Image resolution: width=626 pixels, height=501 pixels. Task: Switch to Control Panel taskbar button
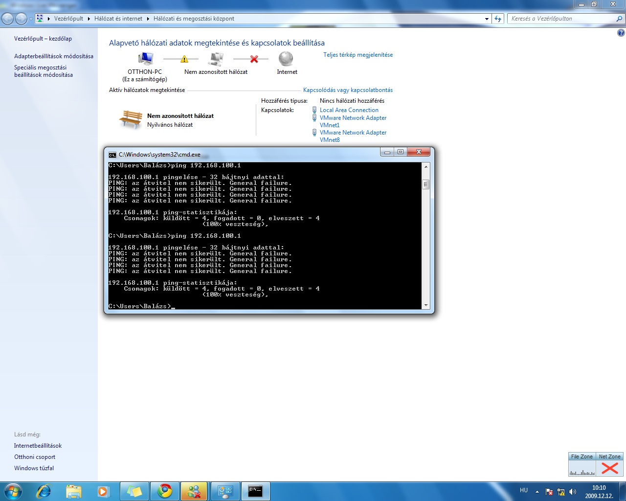coord(225,491)
